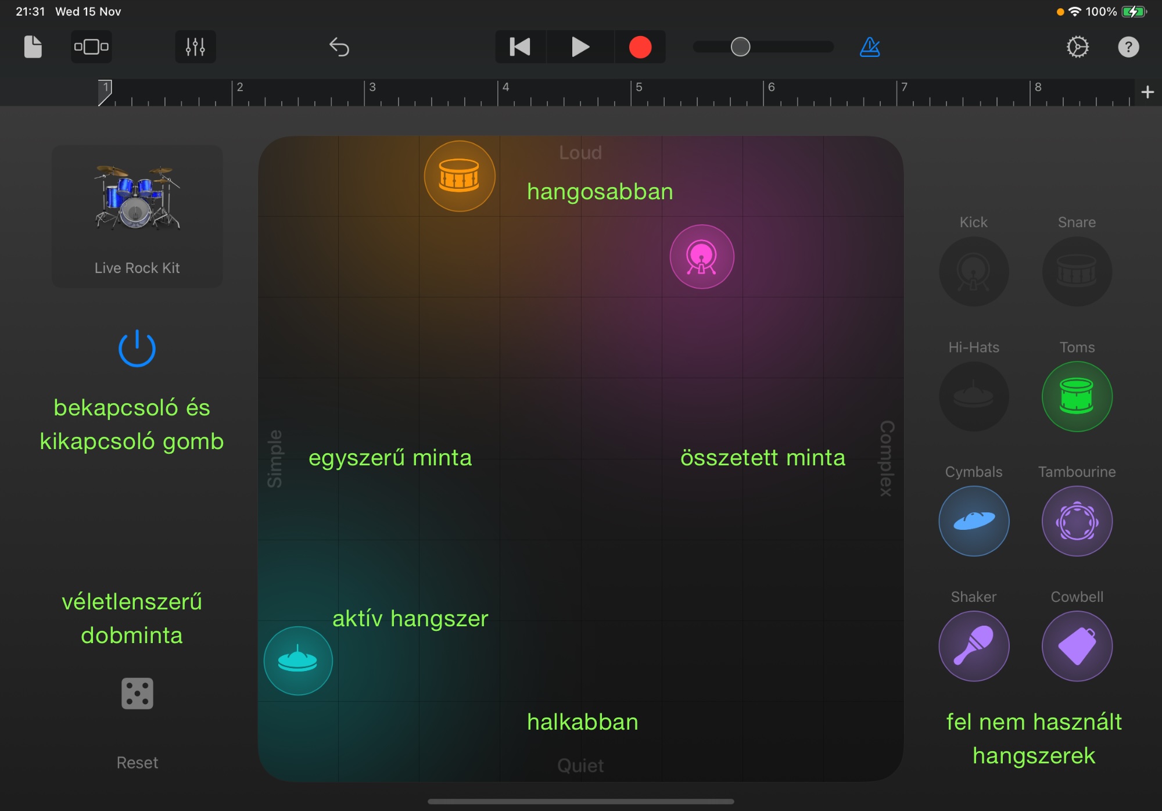Select orange snare puck in grid
The image size is (1162, 811).
(460, 176)
